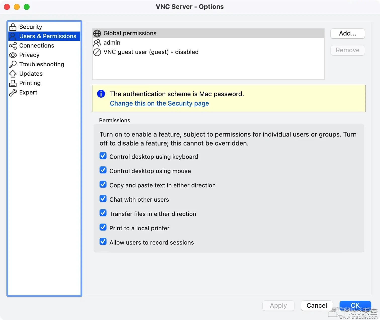Click the Permissions group heading

click(115, 120)
